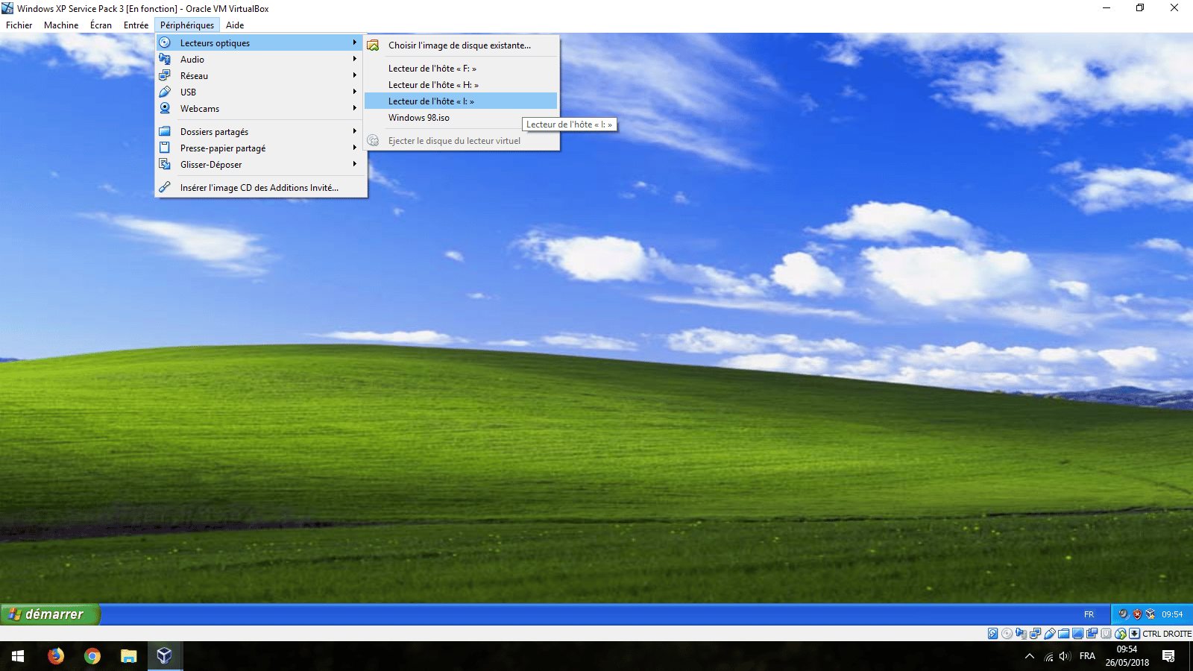This screenshot has width=1193, height=671.
Task: Close the Périphériques menu from menu bar
Action: tap(187, 25)
